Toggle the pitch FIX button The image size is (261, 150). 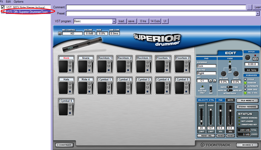(255, 59)
